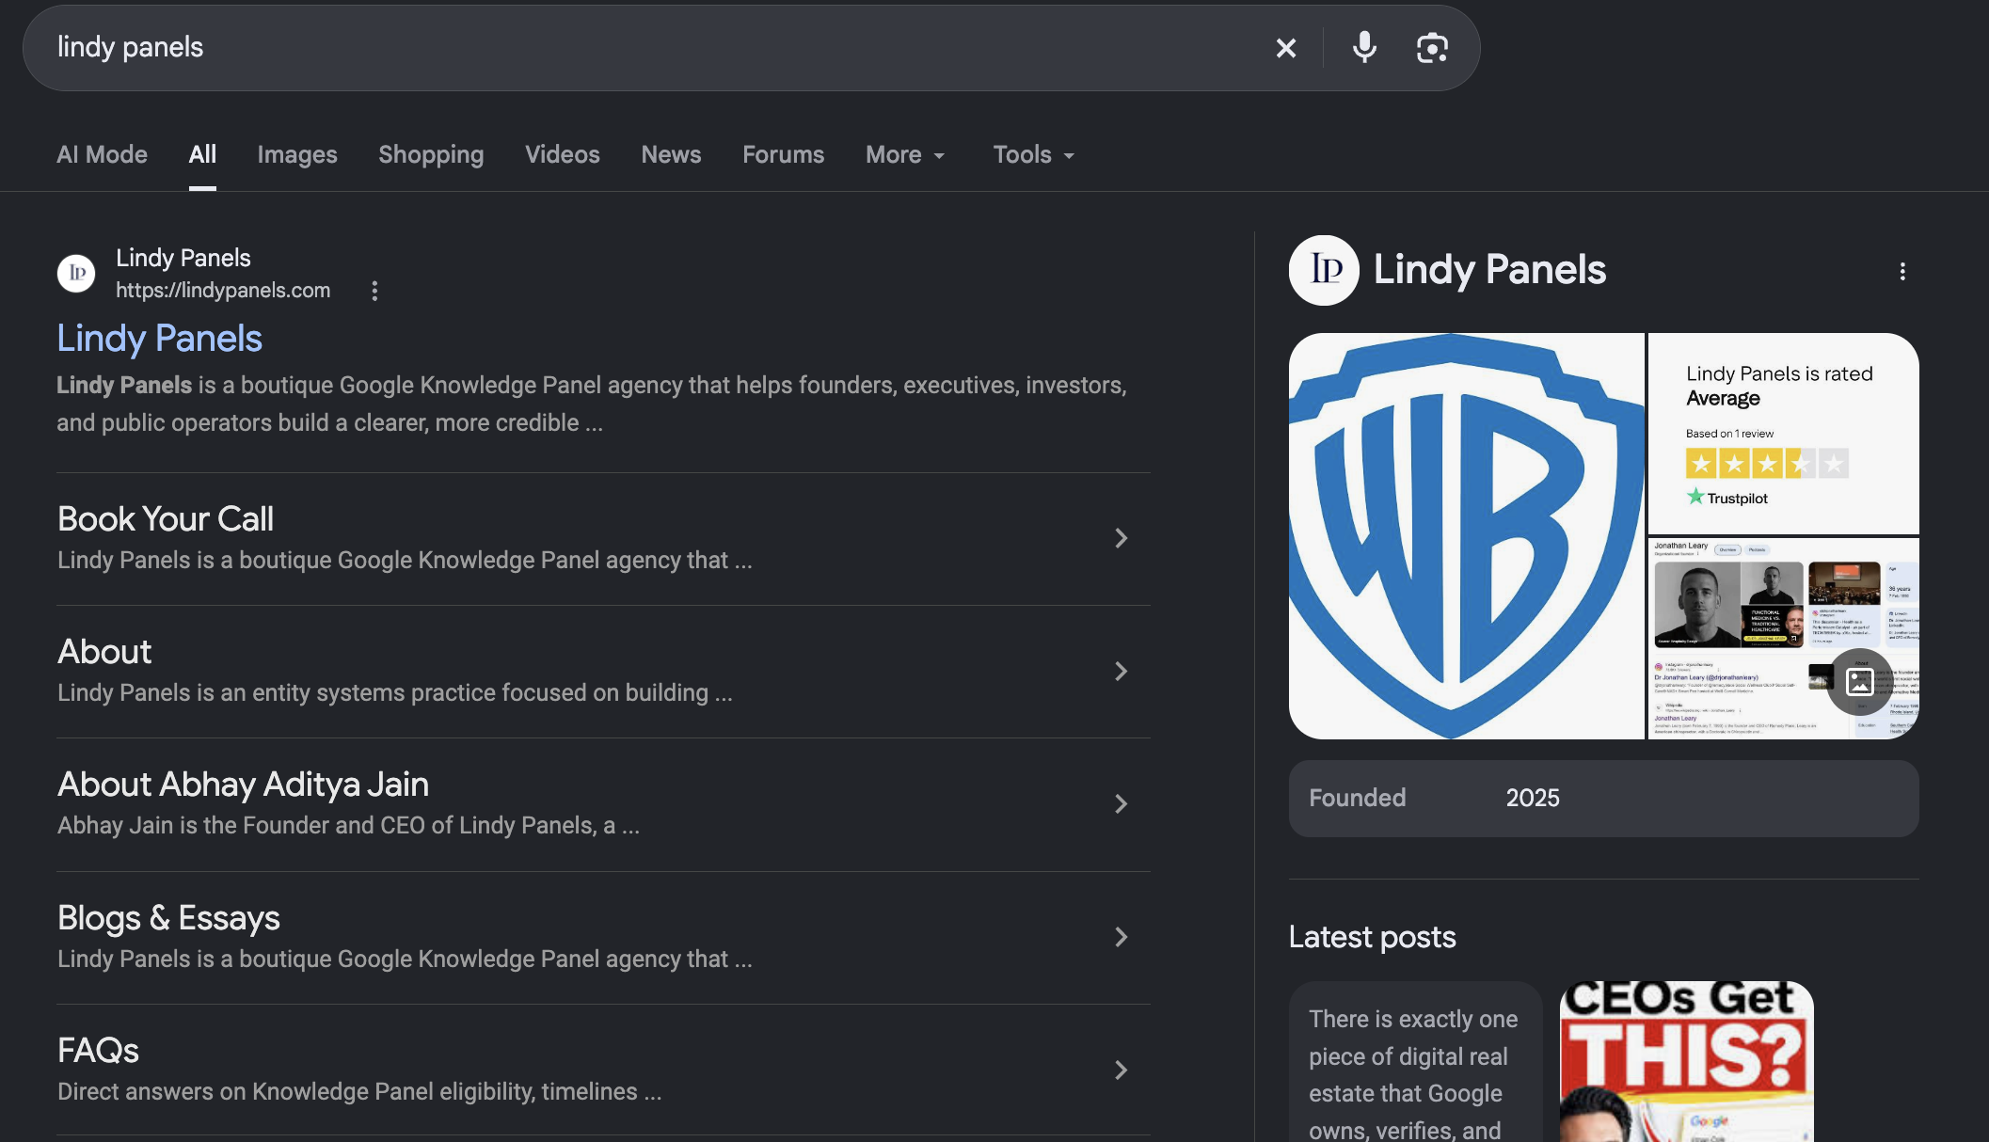The height and width of the screenshot is (1142, 1989).
Task: Click the more images gallery icon
Action: (x=1860, y=682)
